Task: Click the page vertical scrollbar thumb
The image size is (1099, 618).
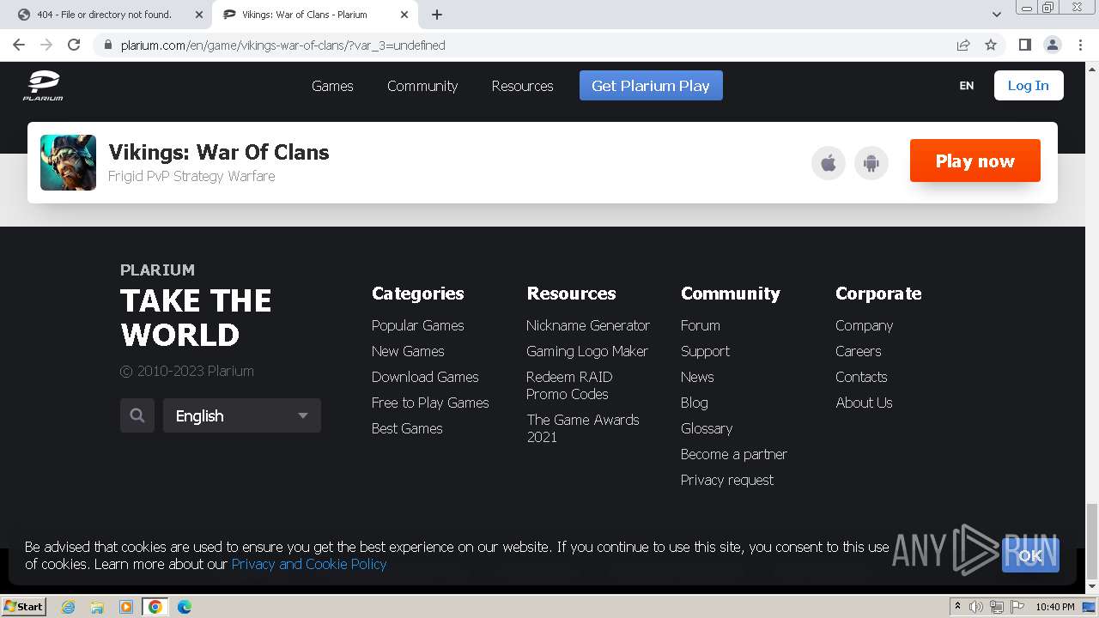Action: [x=1092, y=541]
